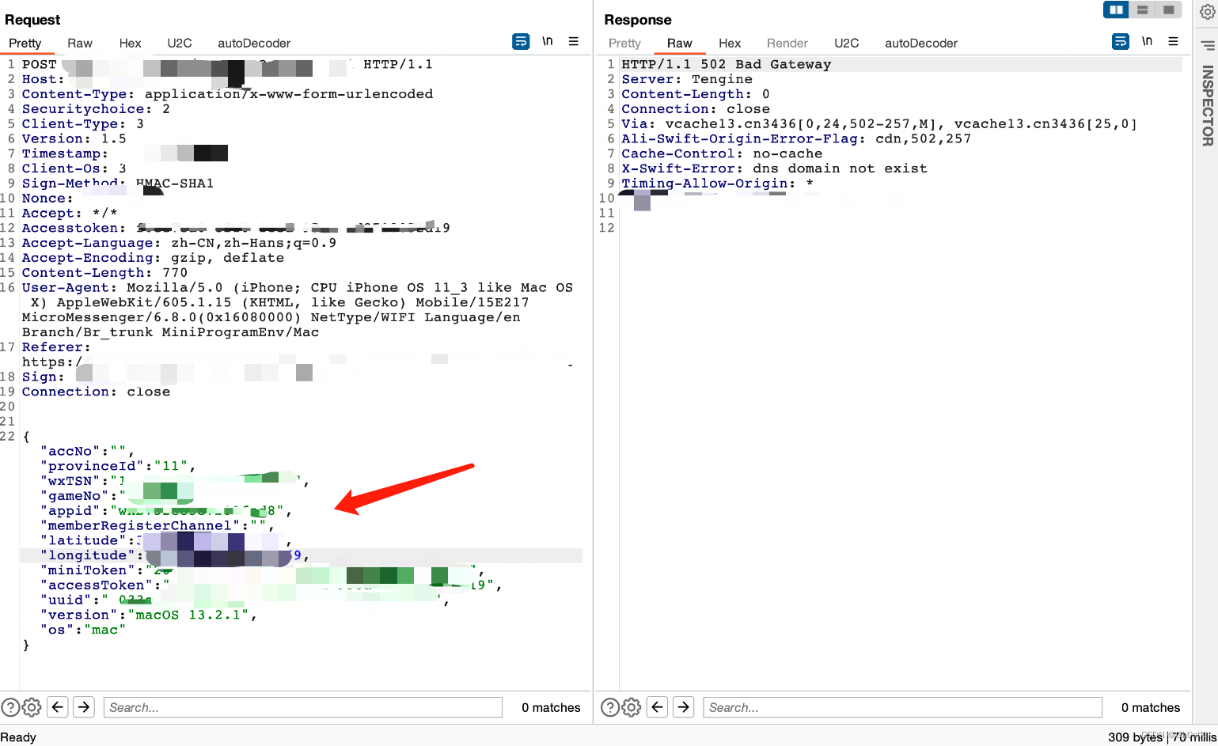
Task: Switch Response view to Hex tab
Action: pyautogui.click(x=730, y=44)
